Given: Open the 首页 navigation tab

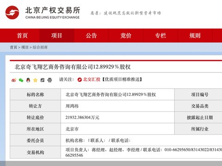Looking at the screenshot, I should (x=22, y=36).
